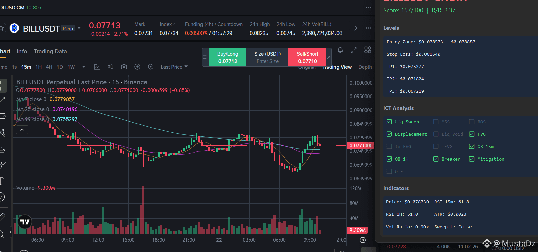Enable the MSS checkbox
Image resolution: width=538 pixels, height=252 pixels.
pos(436,122)
